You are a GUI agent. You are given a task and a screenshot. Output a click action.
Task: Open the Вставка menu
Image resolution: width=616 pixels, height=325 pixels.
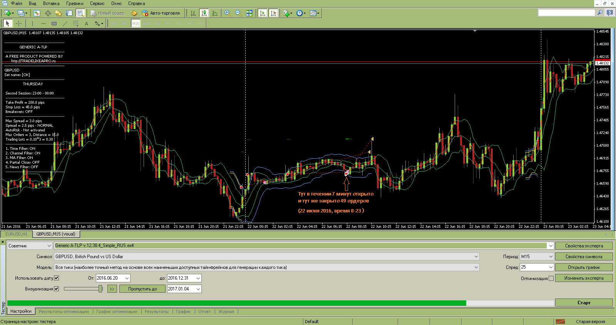[x=51, y=3]
